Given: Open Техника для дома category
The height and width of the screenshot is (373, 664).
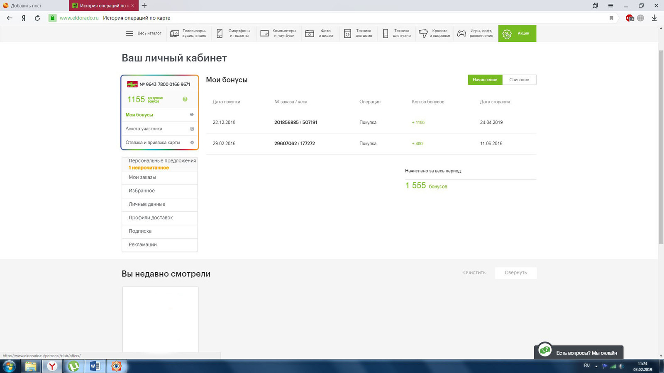Looking at the screenshot, I should [358, 33].
